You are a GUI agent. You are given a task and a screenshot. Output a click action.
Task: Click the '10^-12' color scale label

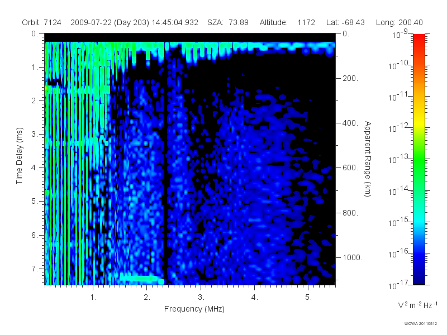[x=398, y=128]
